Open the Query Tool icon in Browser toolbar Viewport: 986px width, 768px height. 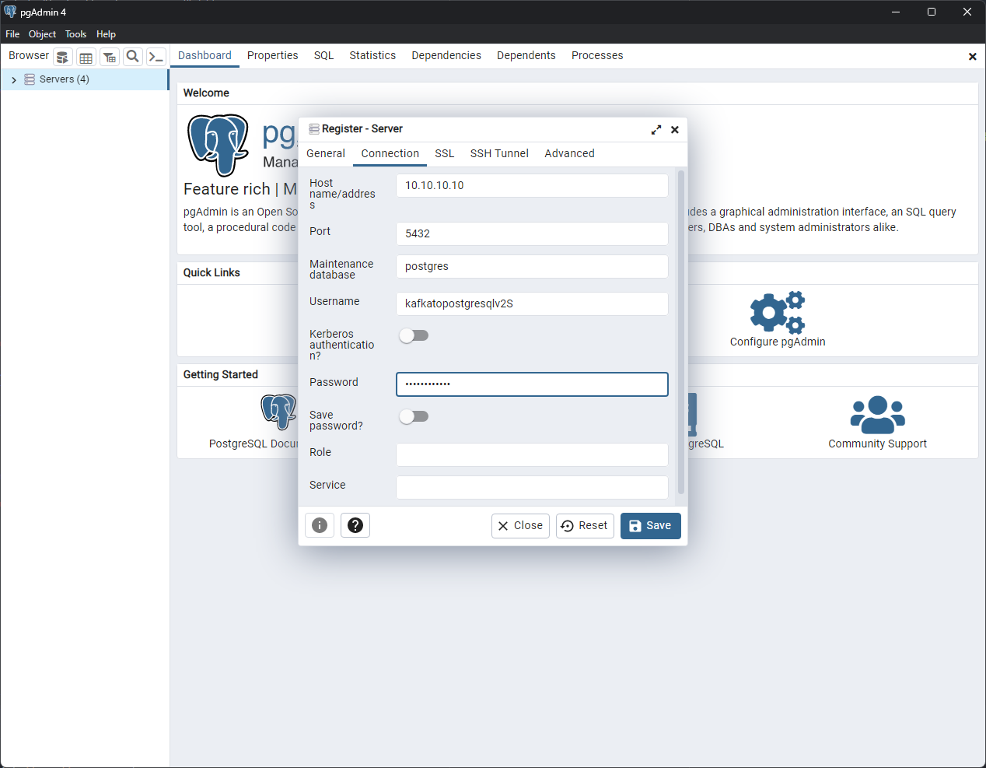62,56
